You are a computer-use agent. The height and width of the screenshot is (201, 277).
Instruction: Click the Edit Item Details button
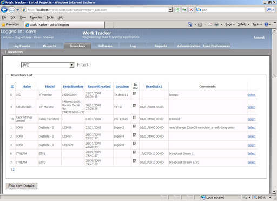click(22, 186)
